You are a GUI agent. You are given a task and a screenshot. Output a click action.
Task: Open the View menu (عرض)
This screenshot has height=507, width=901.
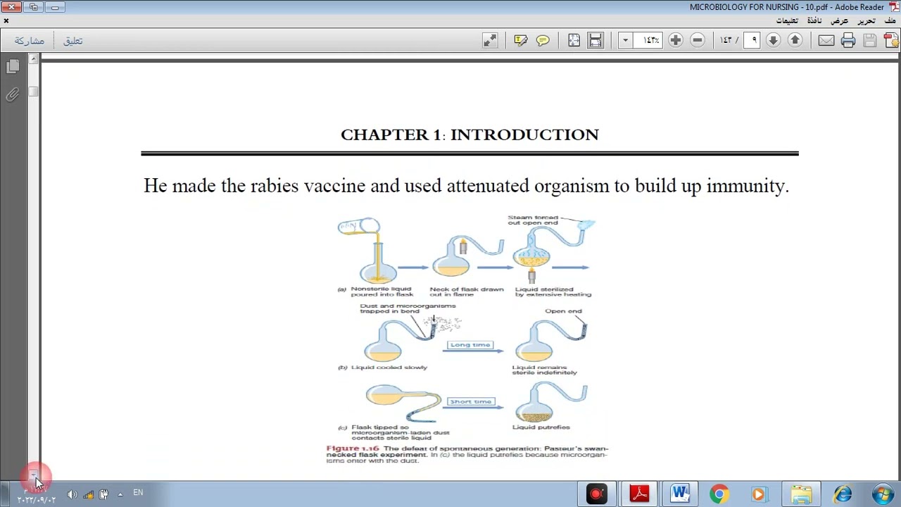tap(840, 20)
